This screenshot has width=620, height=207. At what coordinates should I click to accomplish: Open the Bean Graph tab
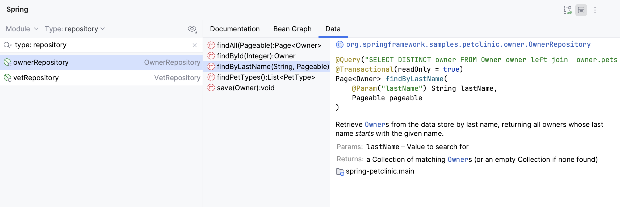(x=292, y=29)
